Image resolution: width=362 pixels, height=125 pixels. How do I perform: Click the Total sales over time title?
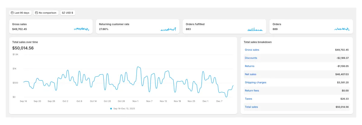pyautogui.click(x=25, y=42)
